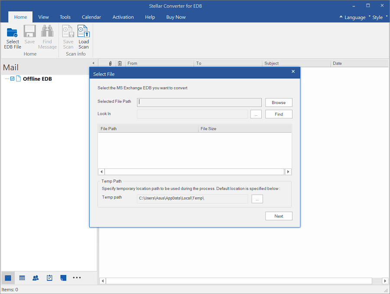
Task: Click the From column header
Action: click(159, 63)
